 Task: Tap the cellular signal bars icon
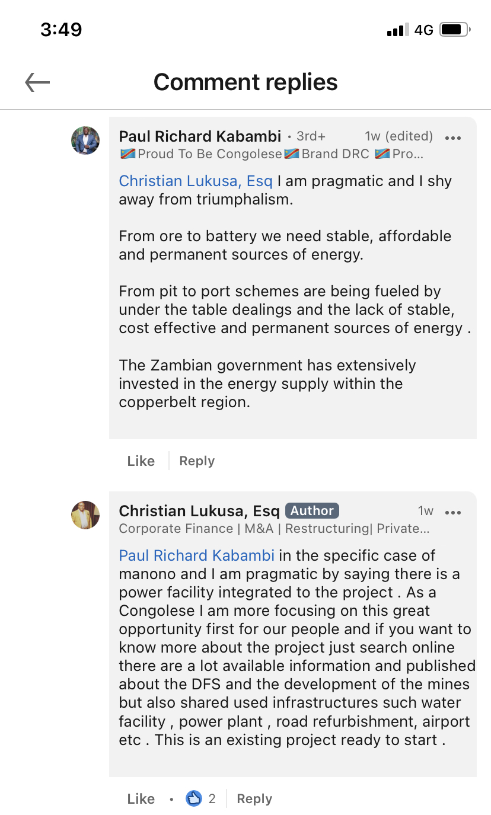point(398,30)
